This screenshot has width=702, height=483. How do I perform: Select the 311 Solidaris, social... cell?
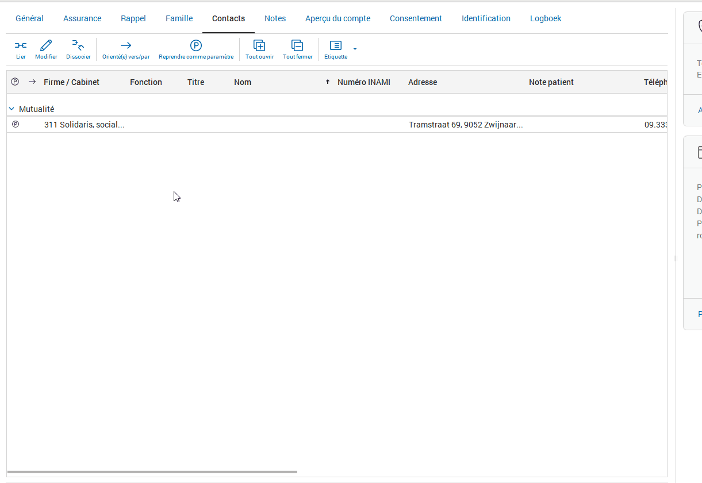[x=85, y=125]
